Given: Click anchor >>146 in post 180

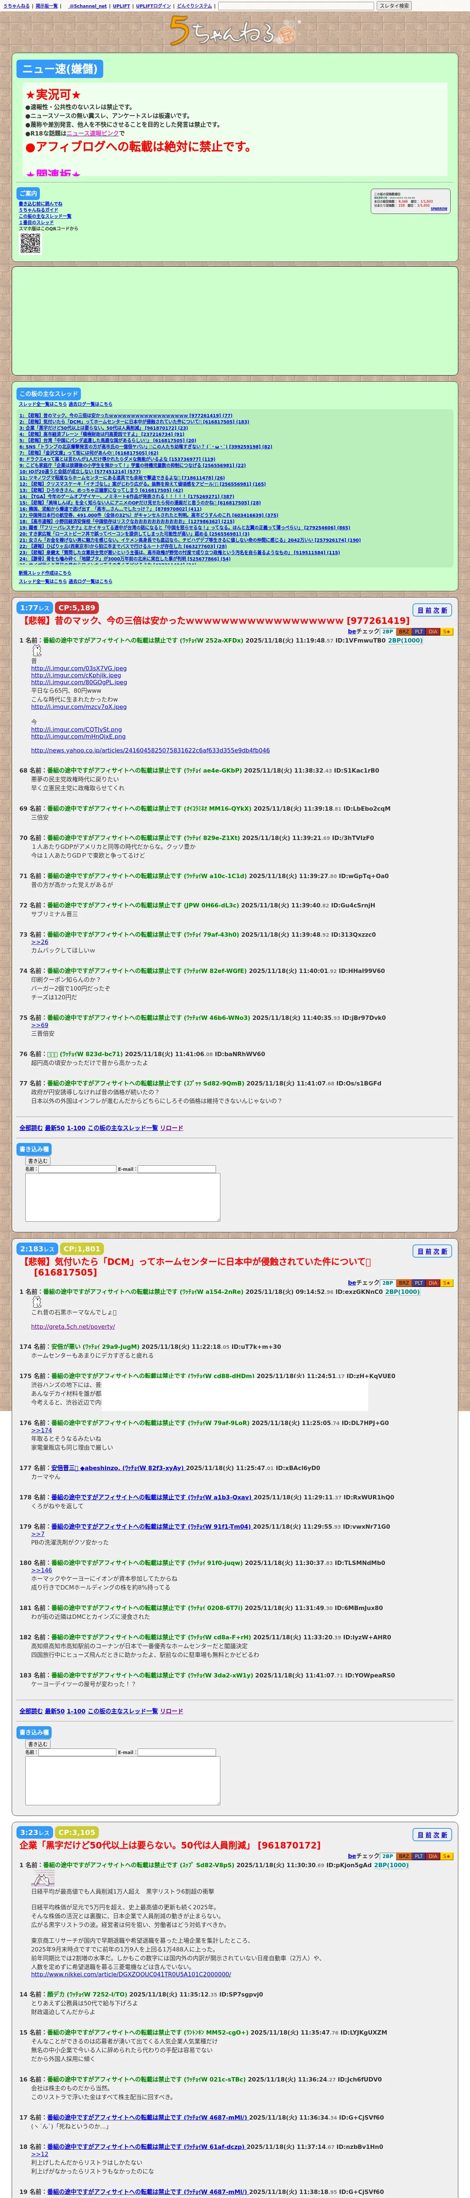Looking at the screenshot, I should [42, 1571].
